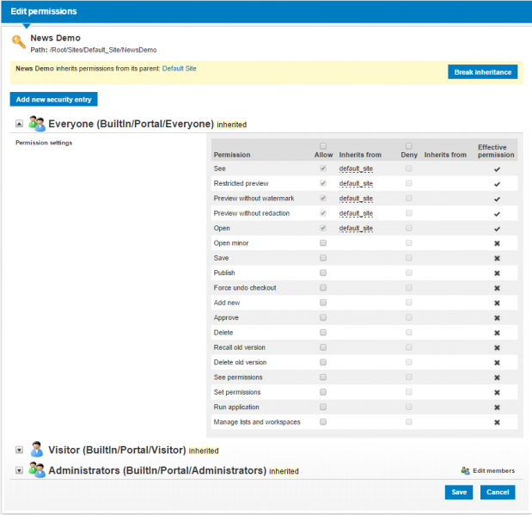Click the key icon beside News Demo
Screen dimensions: 532x515
click(18, 42)
